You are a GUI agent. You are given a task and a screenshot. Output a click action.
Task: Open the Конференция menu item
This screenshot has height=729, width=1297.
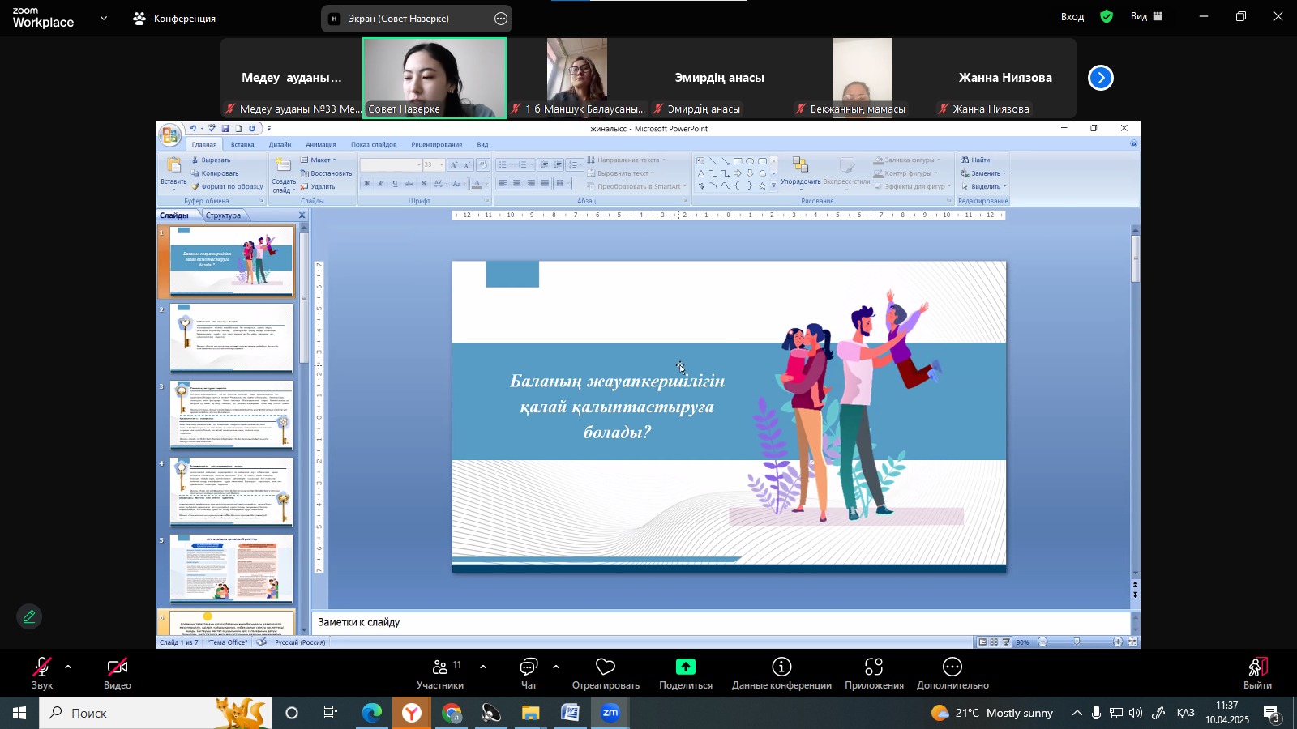[x=175, y=19]
